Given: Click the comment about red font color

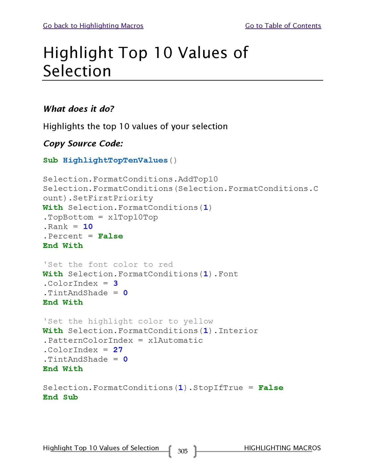Looking at the screenshot, I should tap(108, 265).
